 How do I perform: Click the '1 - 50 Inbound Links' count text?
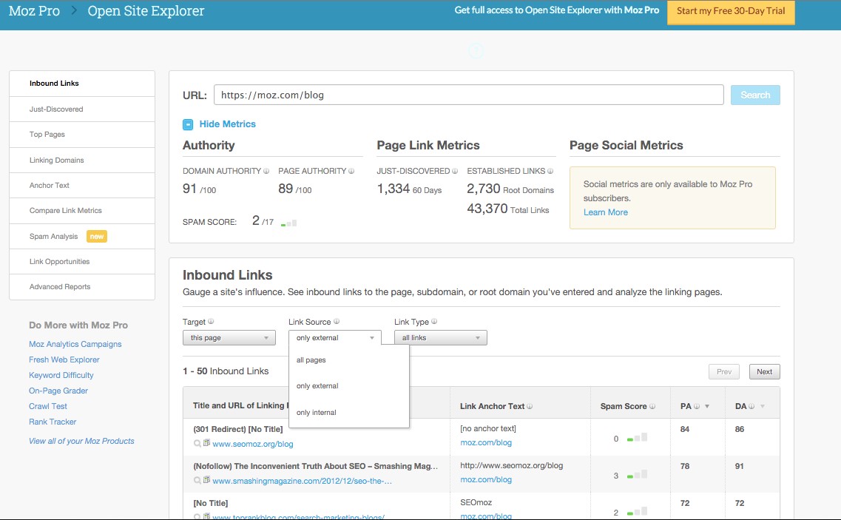tap(226, 371)
